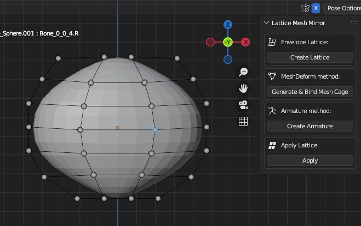This screenshot has width=361, height=226.
Task: Click the Bone_0_0_4.R object name text
Action: coord(59,33)
